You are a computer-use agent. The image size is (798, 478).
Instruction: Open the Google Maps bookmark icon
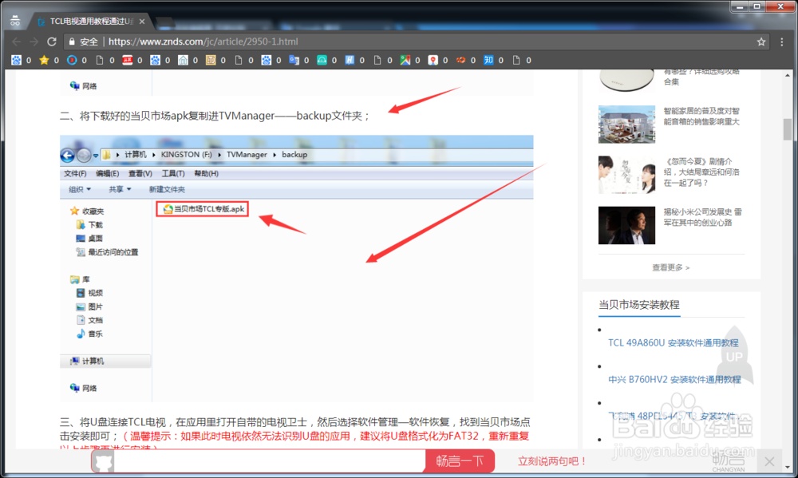click(405, 60)
